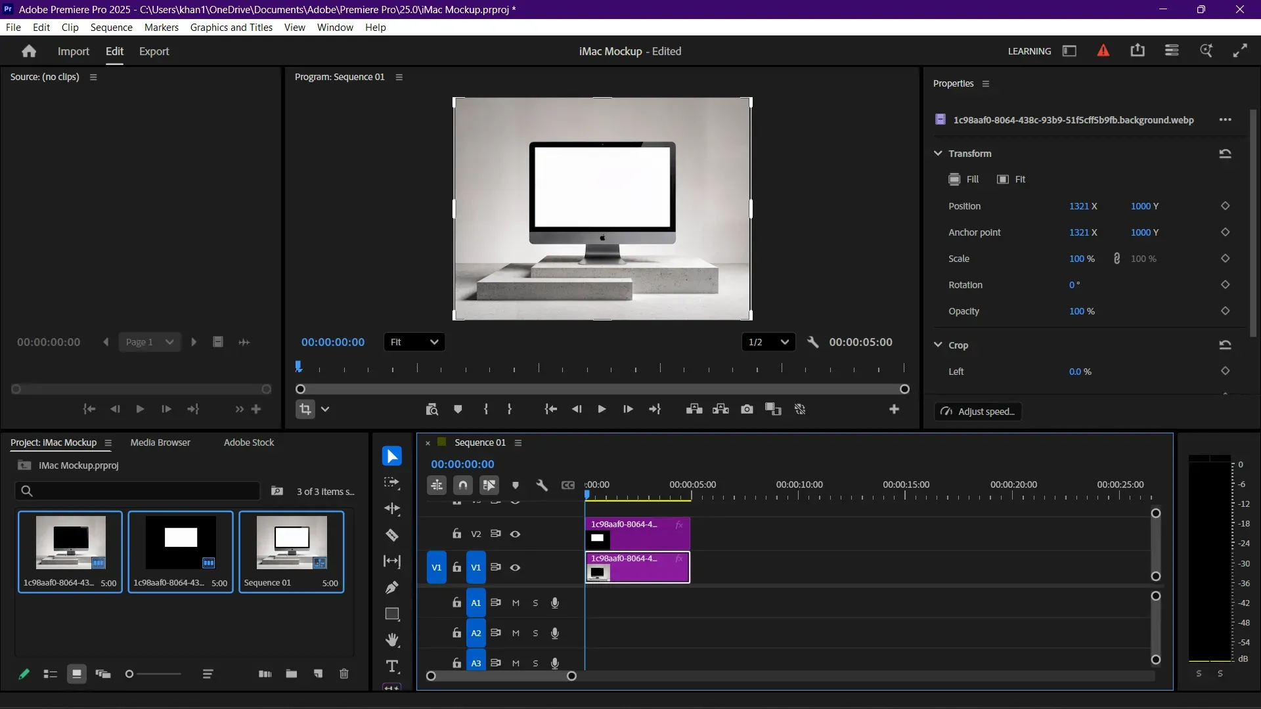Viewport: 1261px width, 709px height.
Task: Select the Pen tool in the timeline toolbar
Action: 392,588
